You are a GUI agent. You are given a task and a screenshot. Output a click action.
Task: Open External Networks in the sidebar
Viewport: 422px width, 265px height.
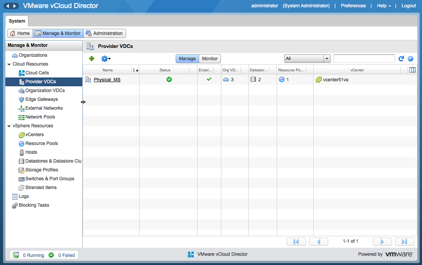(44, 108)
